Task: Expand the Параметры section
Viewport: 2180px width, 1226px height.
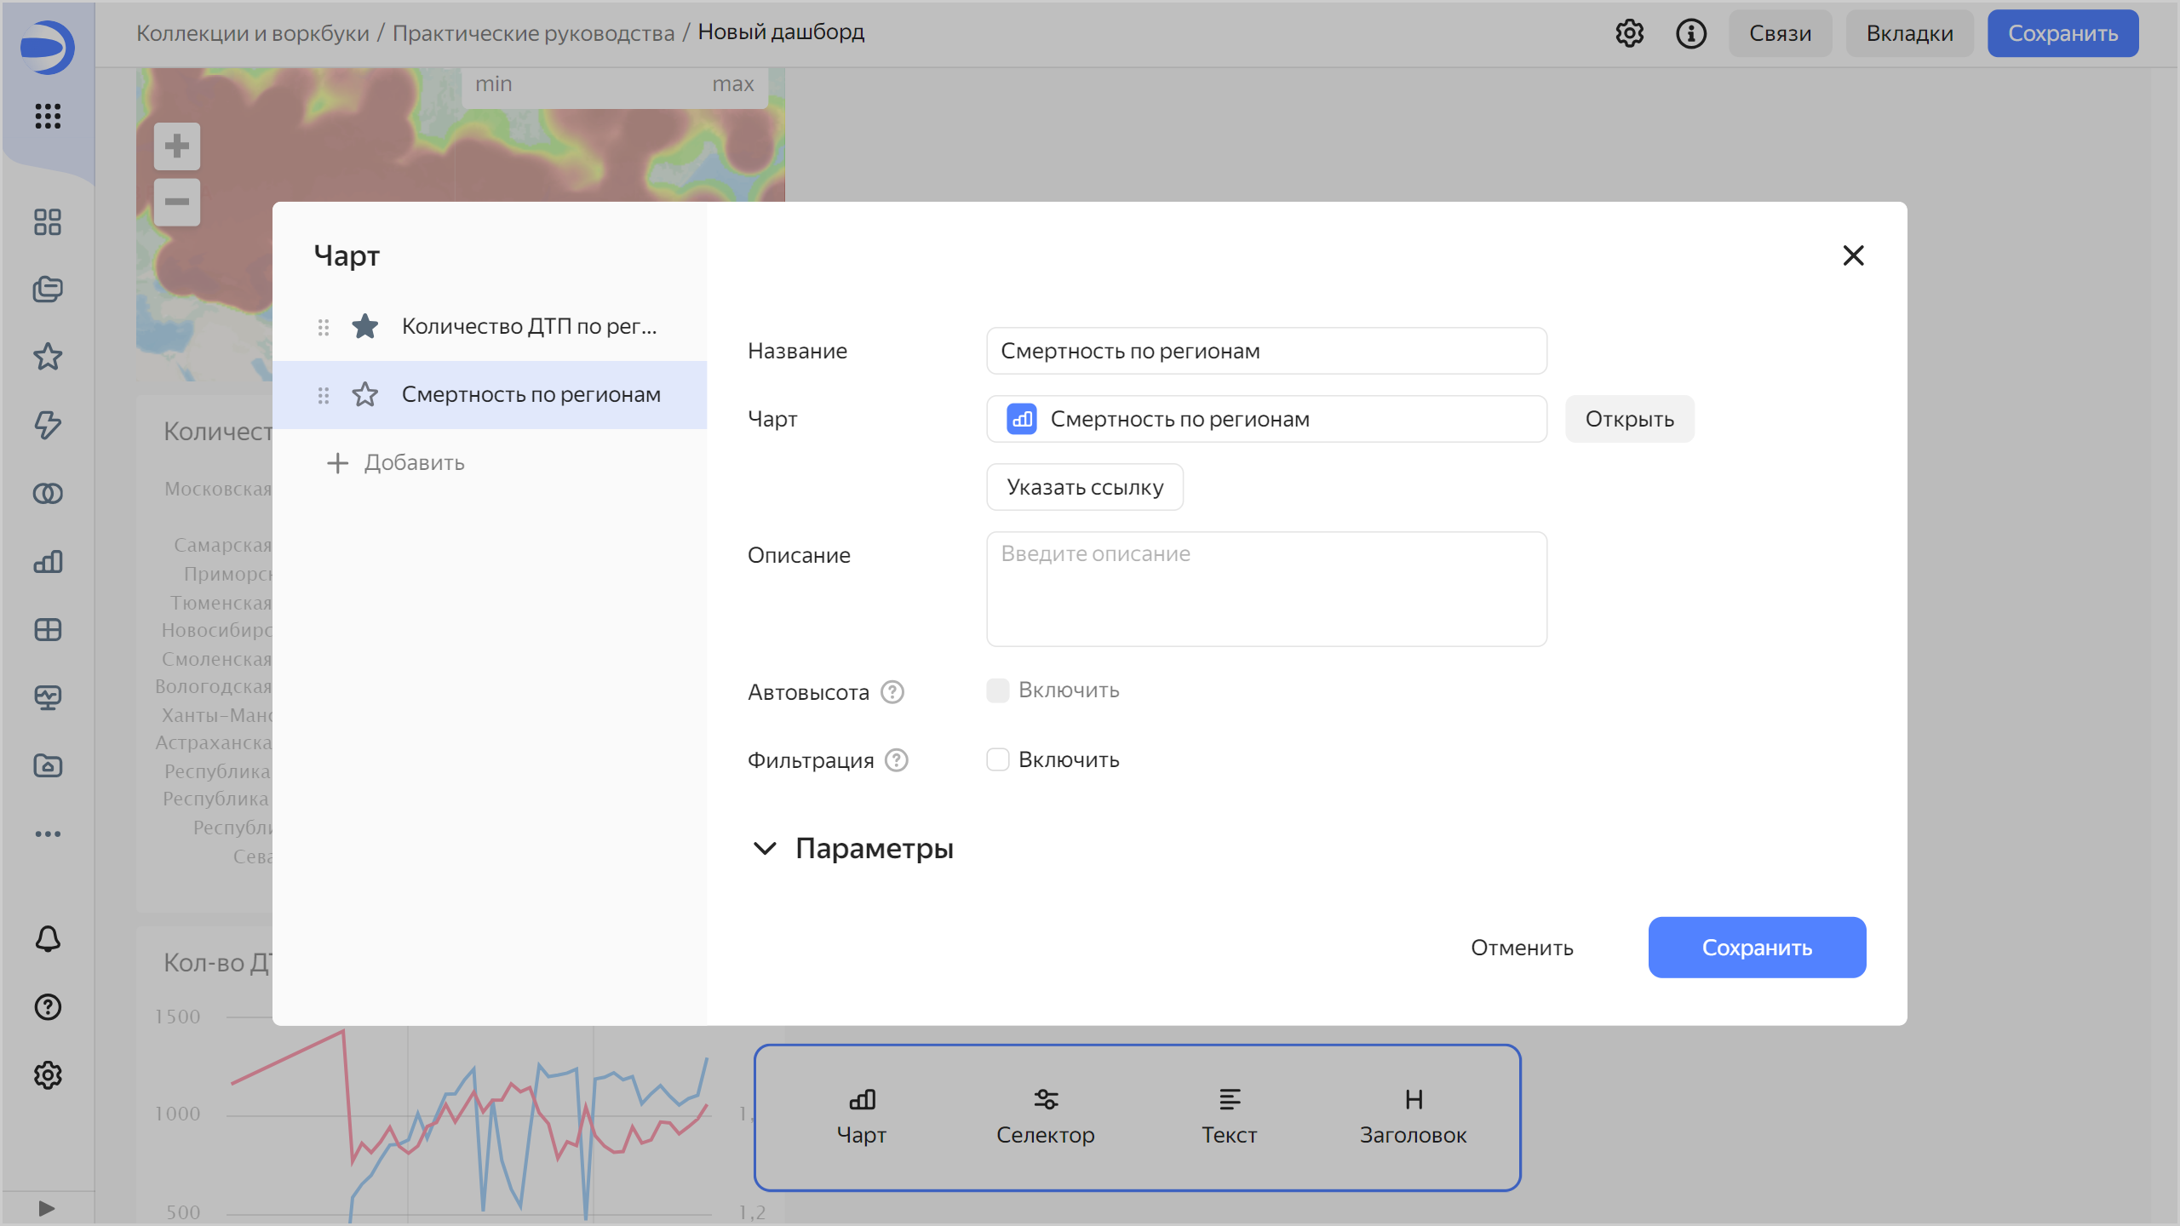Action: tap(852, 848)
